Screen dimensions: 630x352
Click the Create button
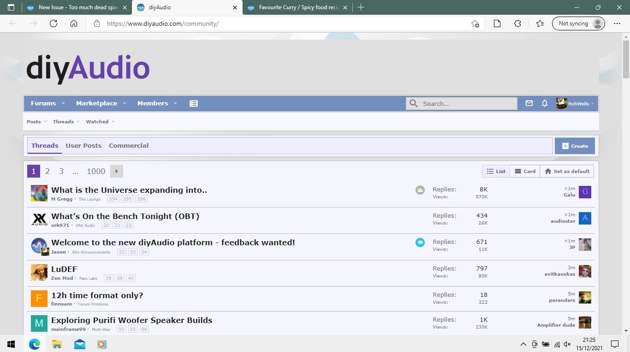tap(575, 146)
